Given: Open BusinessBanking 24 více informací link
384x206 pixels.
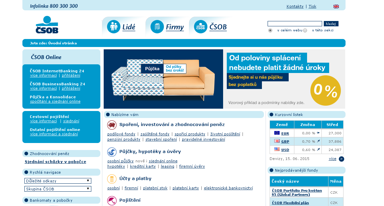Looking at the screenshot, I should [43, 88].
